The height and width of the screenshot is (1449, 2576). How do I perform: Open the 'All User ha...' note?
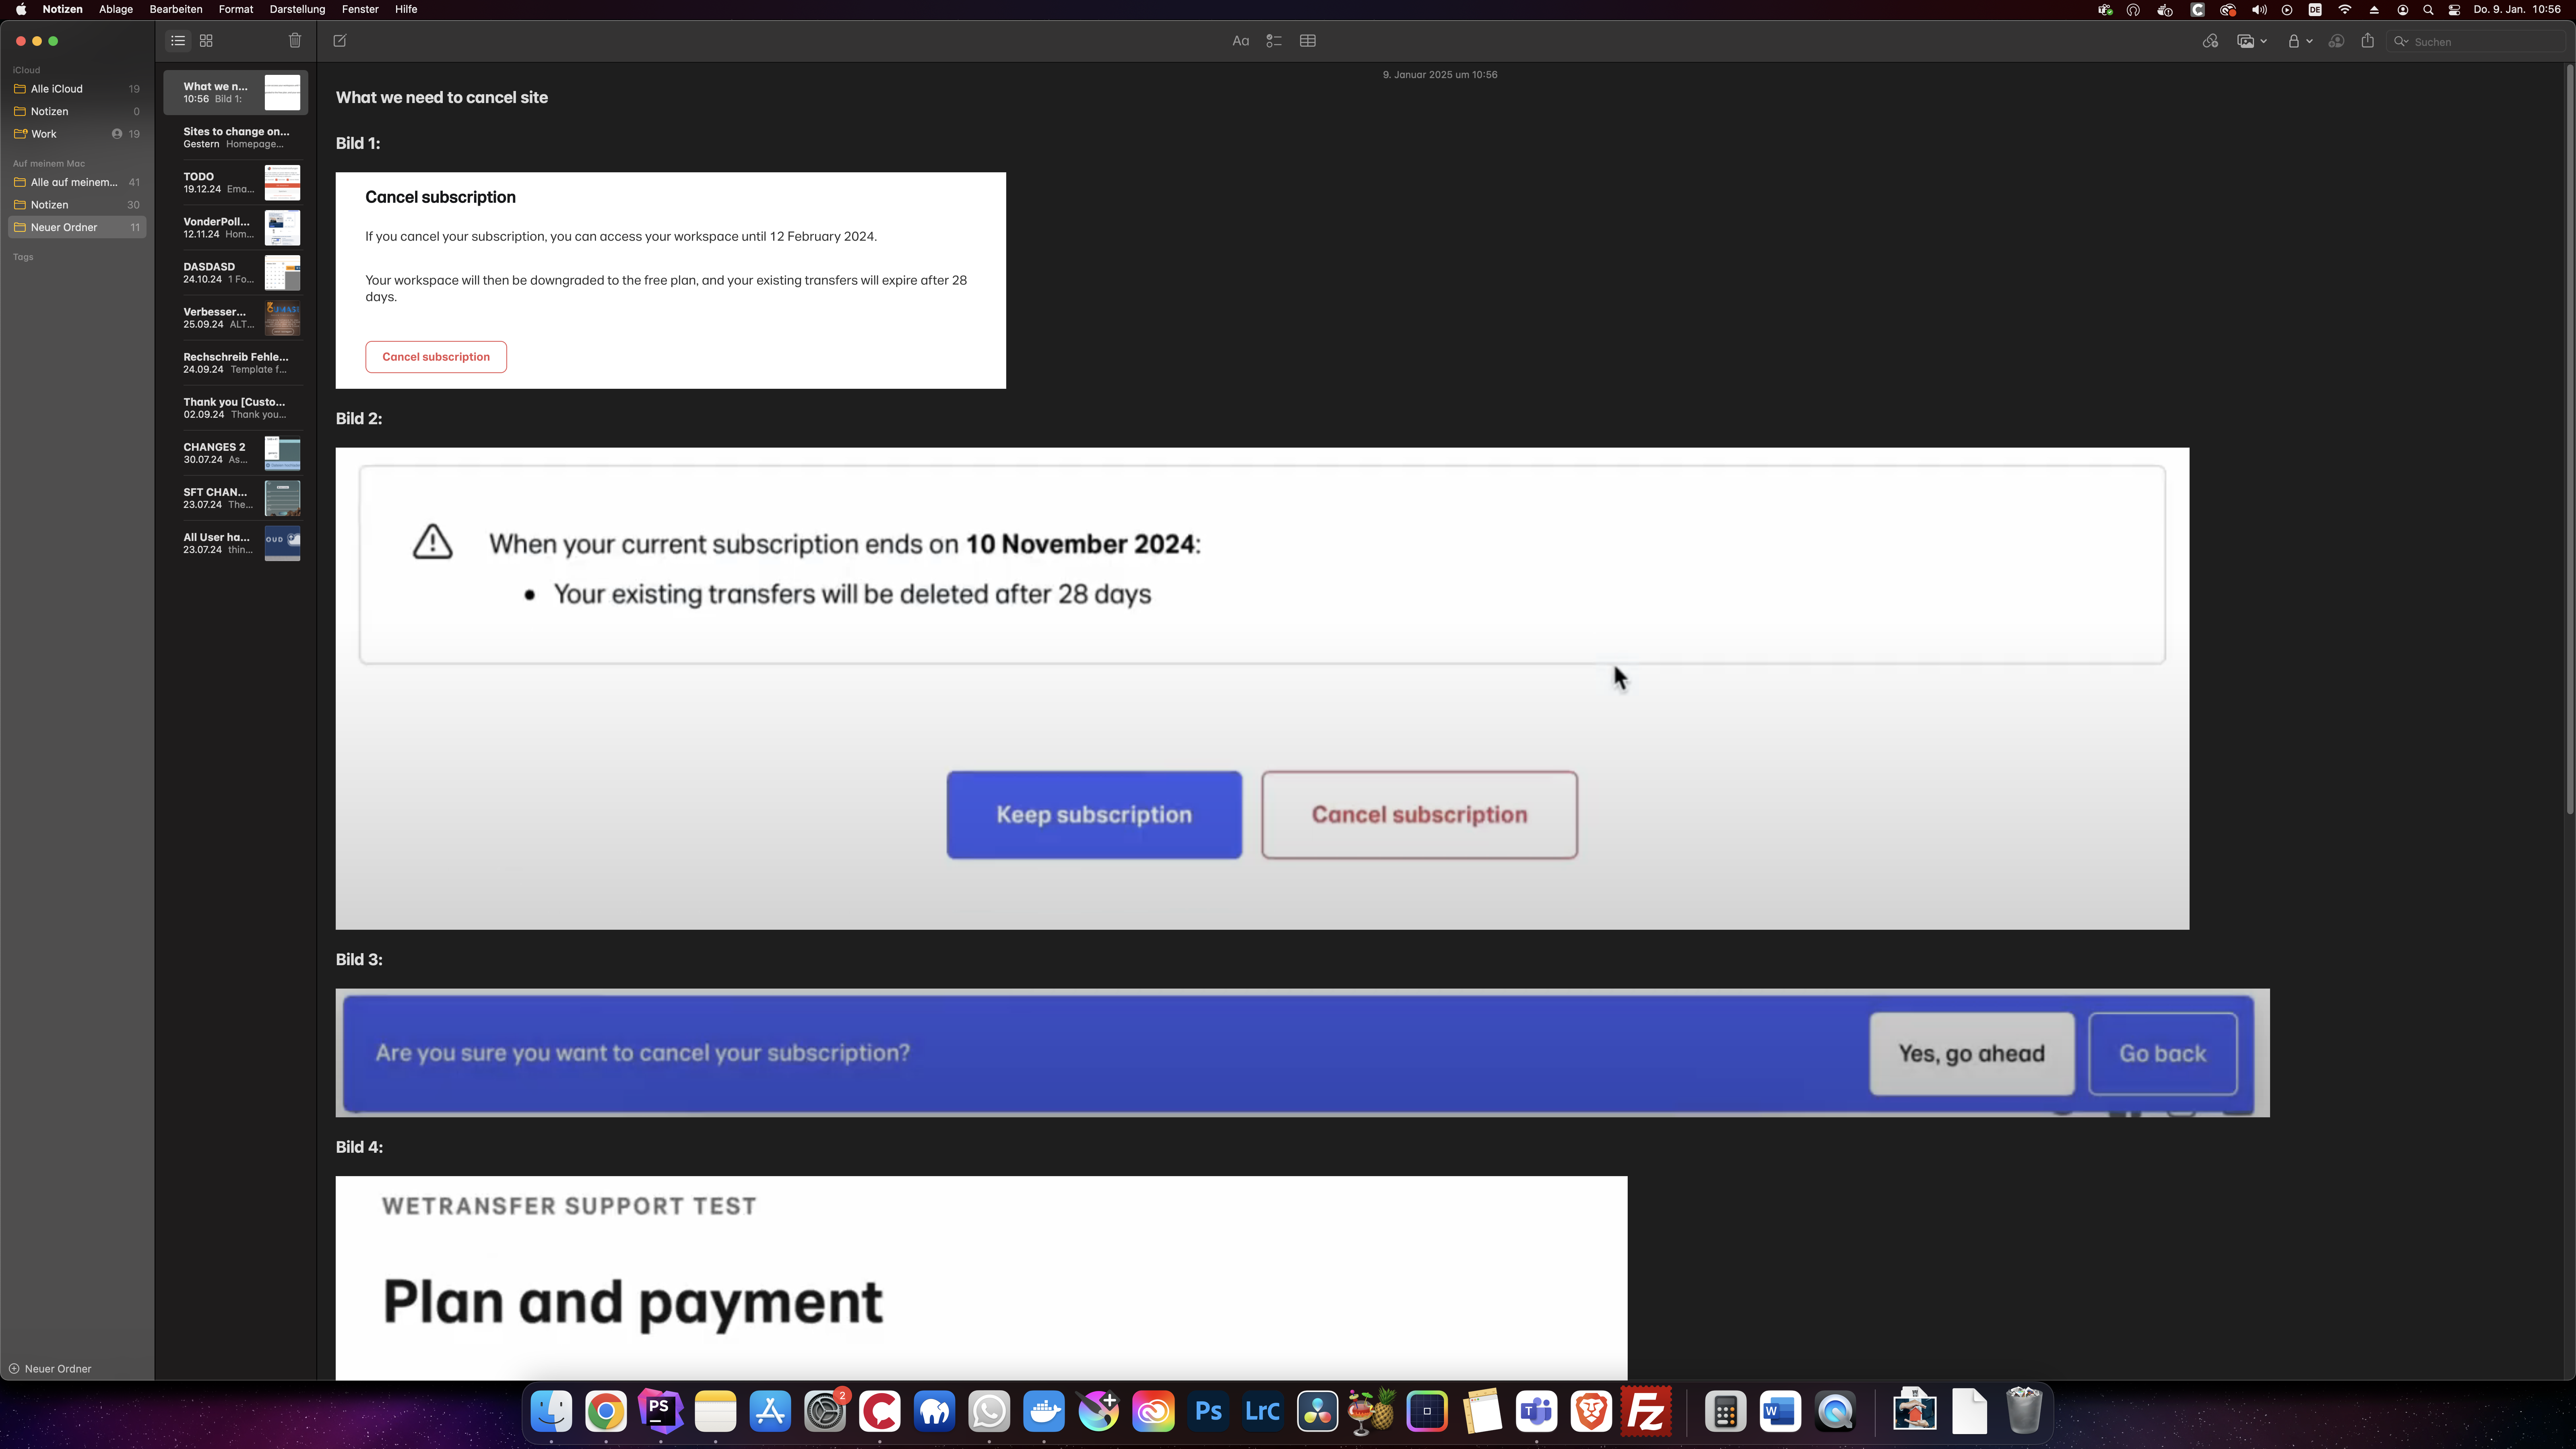click(236, 543)
